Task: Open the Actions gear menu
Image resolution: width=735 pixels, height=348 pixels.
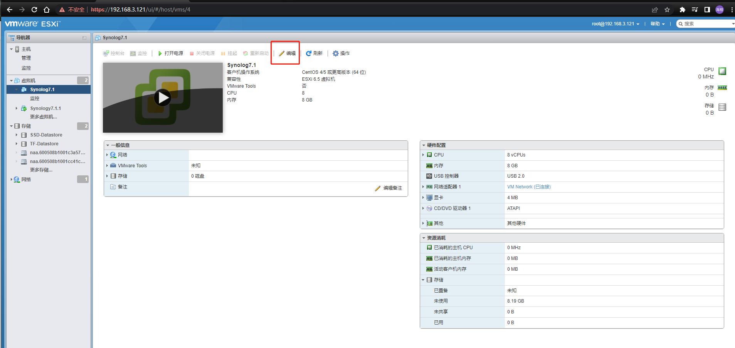Action: coord(341,53)
